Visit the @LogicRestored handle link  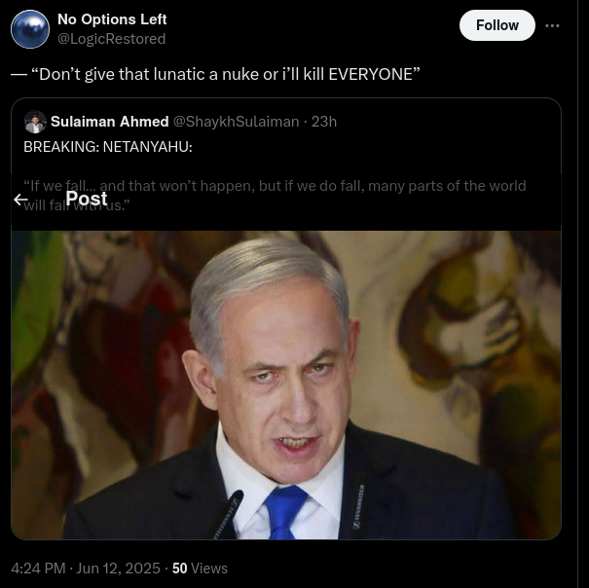[112, 39]
